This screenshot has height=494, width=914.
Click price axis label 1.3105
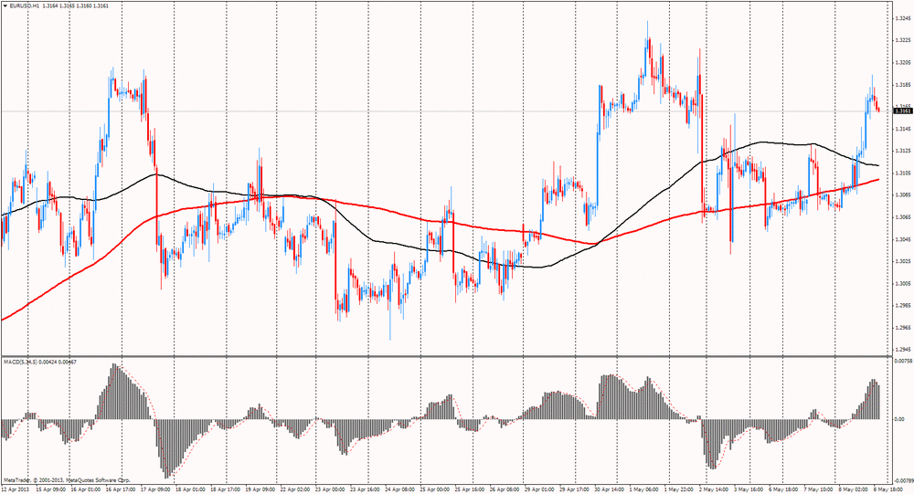coord(902,173)
